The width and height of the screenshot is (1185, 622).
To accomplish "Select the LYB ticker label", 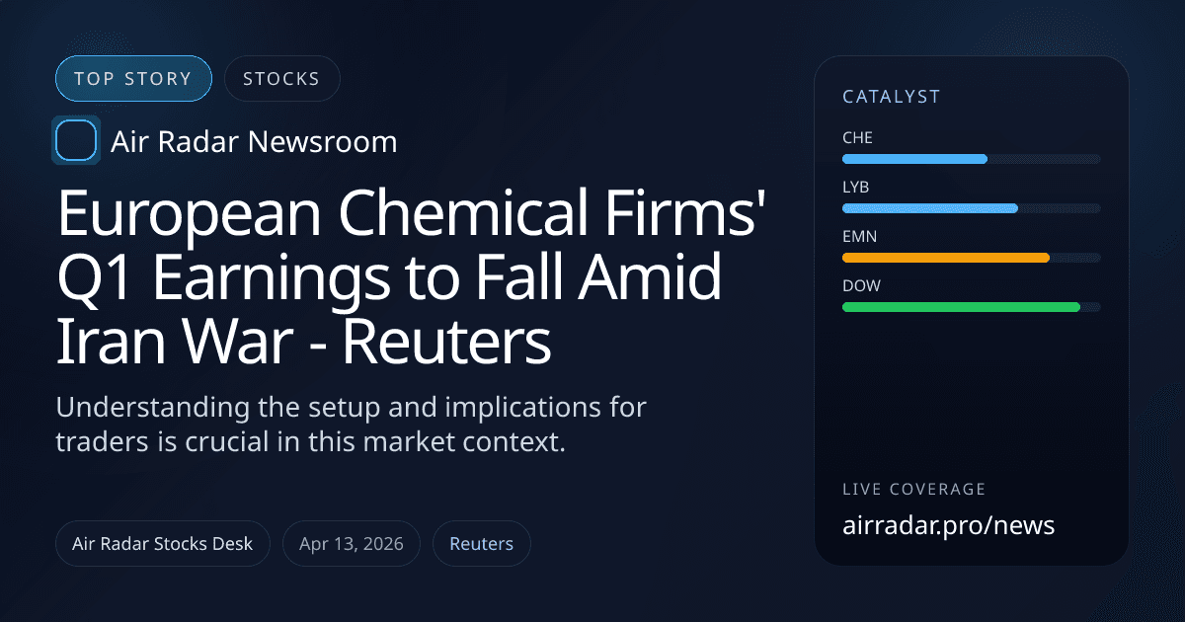I will click(x=856, y=188).
